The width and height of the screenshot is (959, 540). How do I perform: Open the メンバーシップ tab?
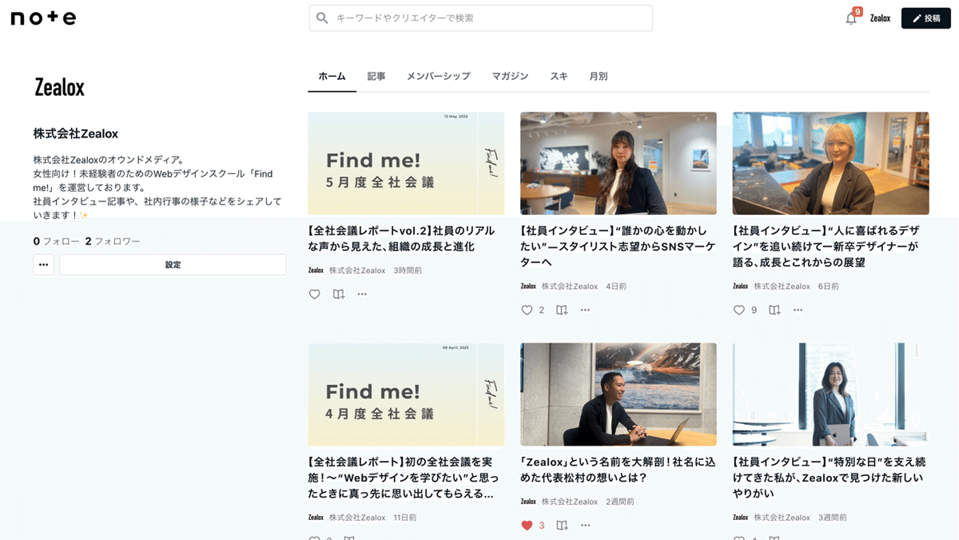click(438, 76)
